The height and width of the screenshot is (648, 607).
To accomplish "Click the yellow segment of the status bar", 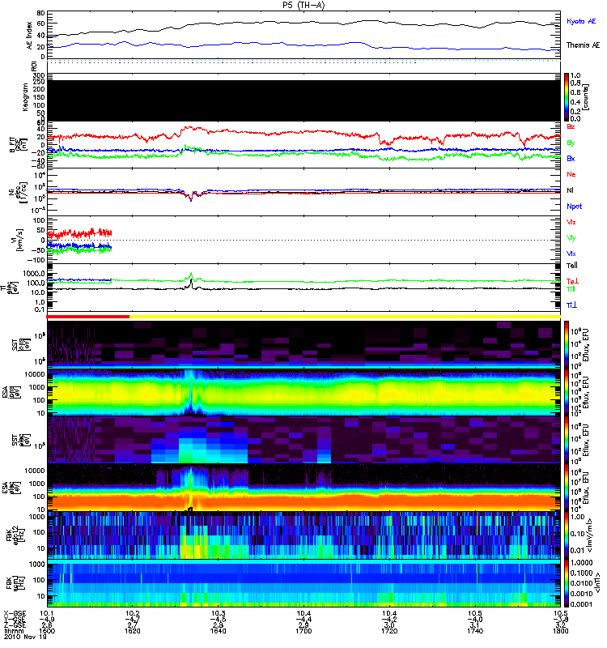I will [346, 317].
